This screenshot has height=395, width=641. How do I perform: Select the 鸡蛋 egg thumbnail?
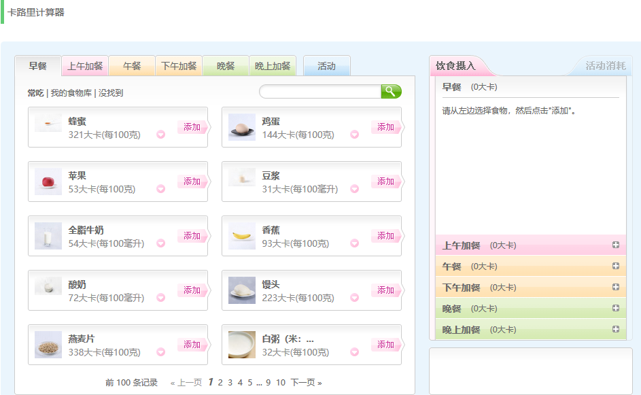242,127
